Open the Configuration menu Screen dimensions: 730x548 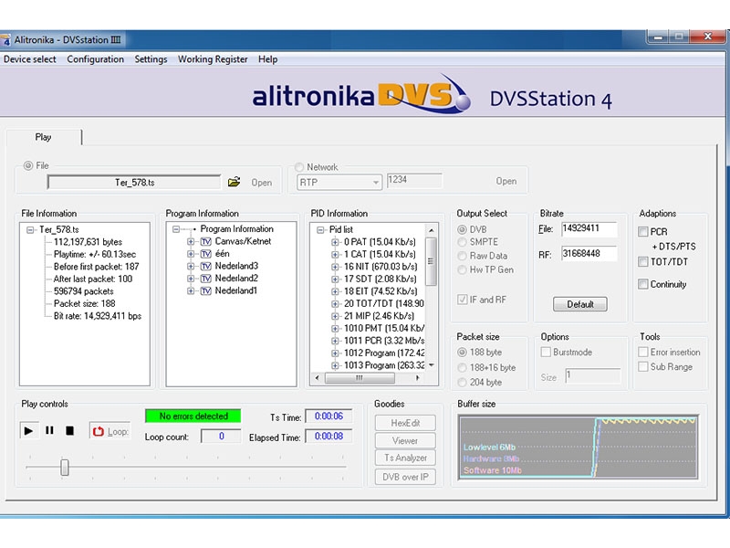pyautogui.click(x=96, y=59)
